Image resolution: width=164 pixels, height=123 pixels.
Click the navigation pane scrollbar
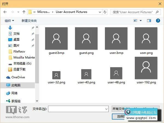coord(37,54)
